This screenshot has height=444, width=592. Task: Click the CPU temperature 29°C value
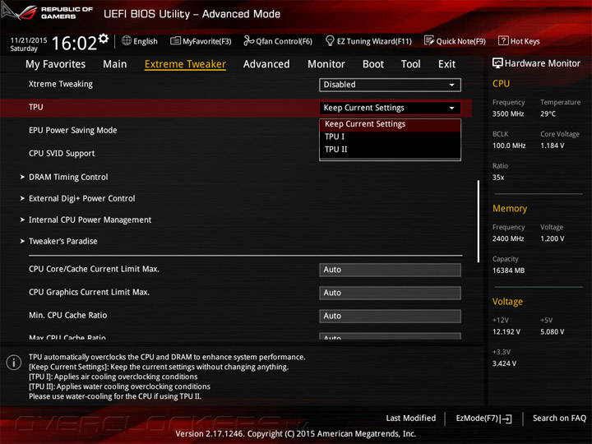[548, 114]
